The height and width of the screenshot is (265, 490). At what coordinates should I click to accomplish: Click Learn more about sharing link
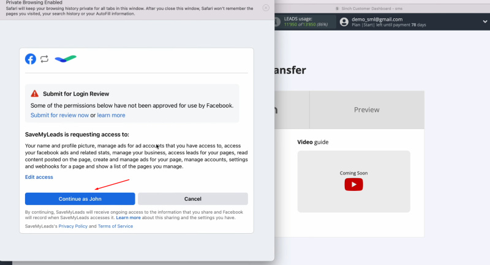pyautogui.click(x=129, y=217)
